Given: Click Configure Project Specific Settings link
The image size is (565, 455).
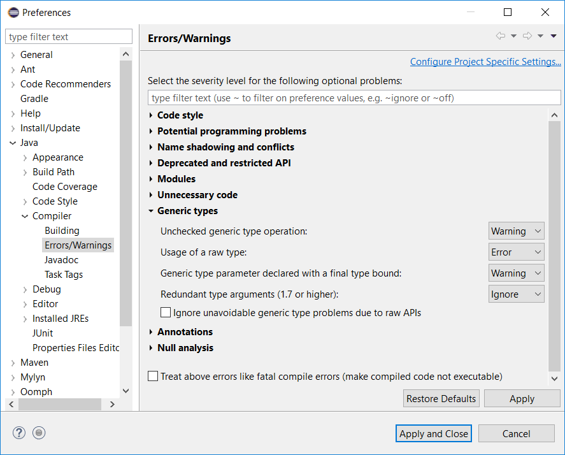Looking at the screenshot, I should pyautogui.click(x=485, y=62).
